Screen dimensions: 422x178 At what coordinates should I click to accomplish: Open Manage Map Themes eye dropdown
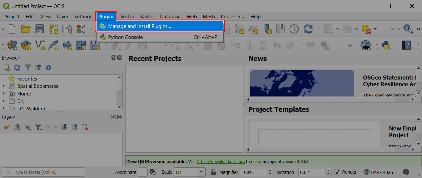(28, 127)
